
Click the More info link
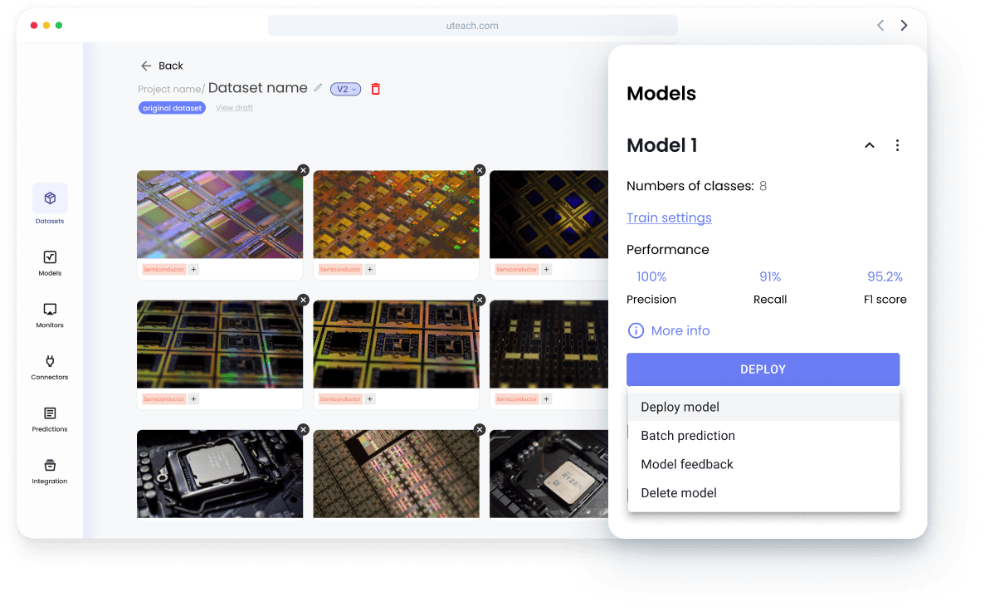click(x=680, y=330)
